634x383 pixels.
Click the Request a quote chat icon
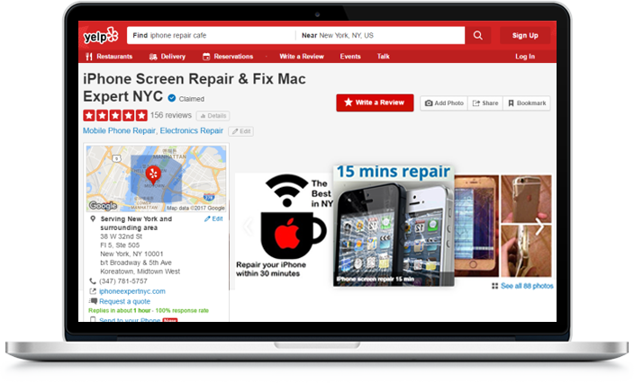tap(93, 301)
